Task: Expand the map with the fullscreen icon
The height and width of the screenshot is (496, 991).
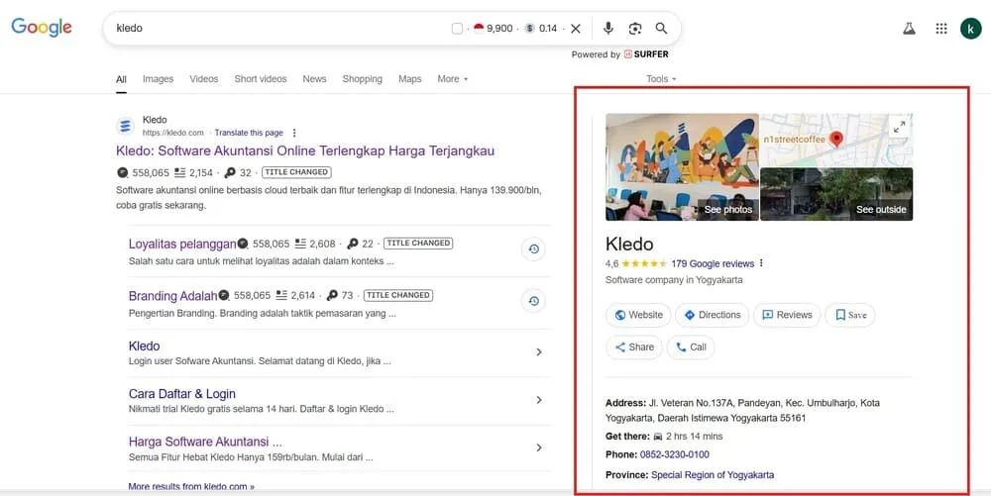Action: point(900,127)
